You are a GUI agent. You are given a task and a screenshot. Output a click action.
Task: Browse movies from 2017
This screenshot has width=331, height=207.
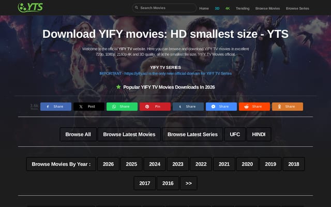coord(145,183)
